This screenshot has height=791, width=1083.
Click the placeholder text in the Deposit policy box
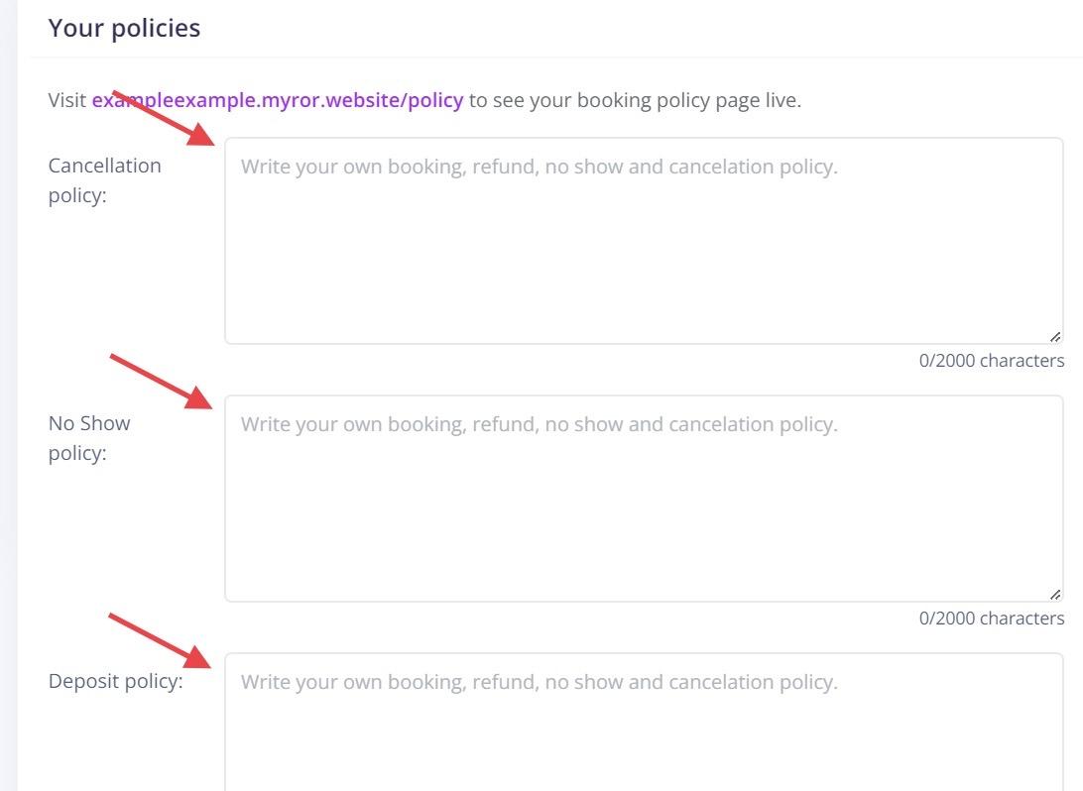click(x=539, y=682)
